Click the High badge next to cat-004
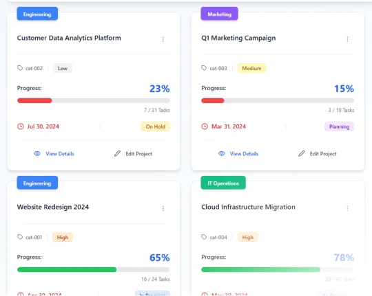 click(x=248, y=237)
